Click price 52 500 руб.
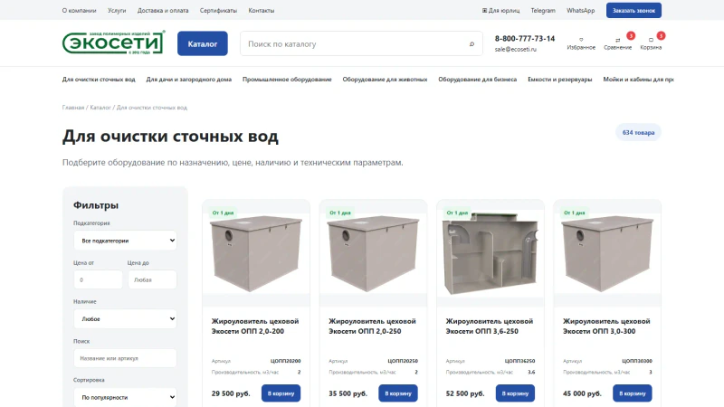 pos(465,393)
